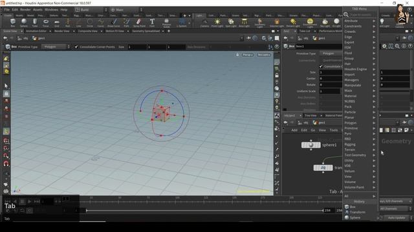414x232 pixels.
Task: Expand the All submenu in the TAB Menu
Action: pos(360,196)
